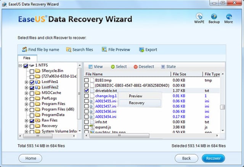Click the info.txt file icon
The width and height of the screenshot is (244, 167).
pos(92,122)
